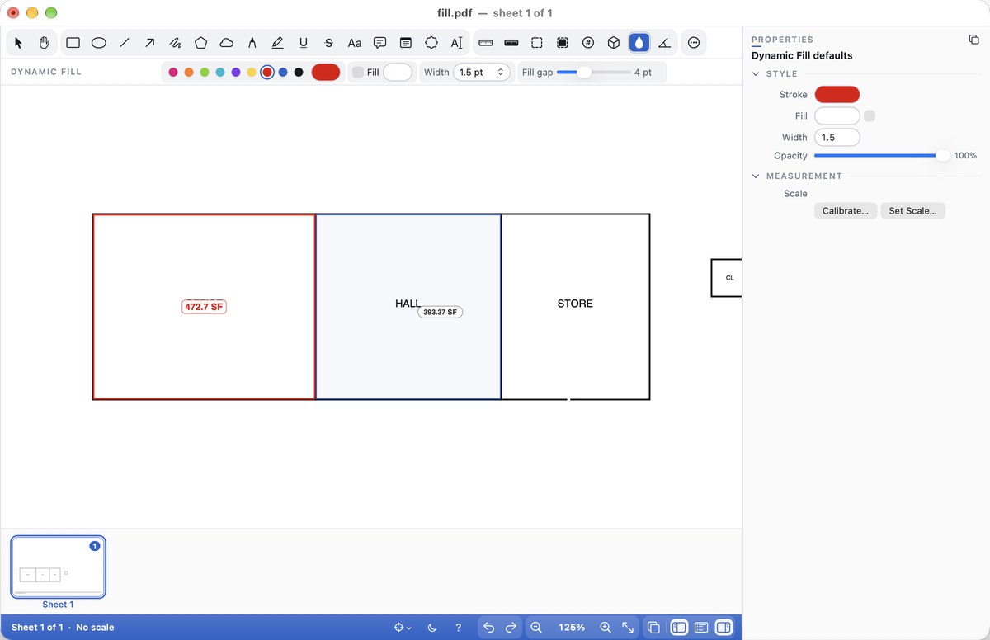The height and width of the screenshot is (640, 990).
Task: Collapse the MEASUREMENT section
Action: (x=756, y=176)
